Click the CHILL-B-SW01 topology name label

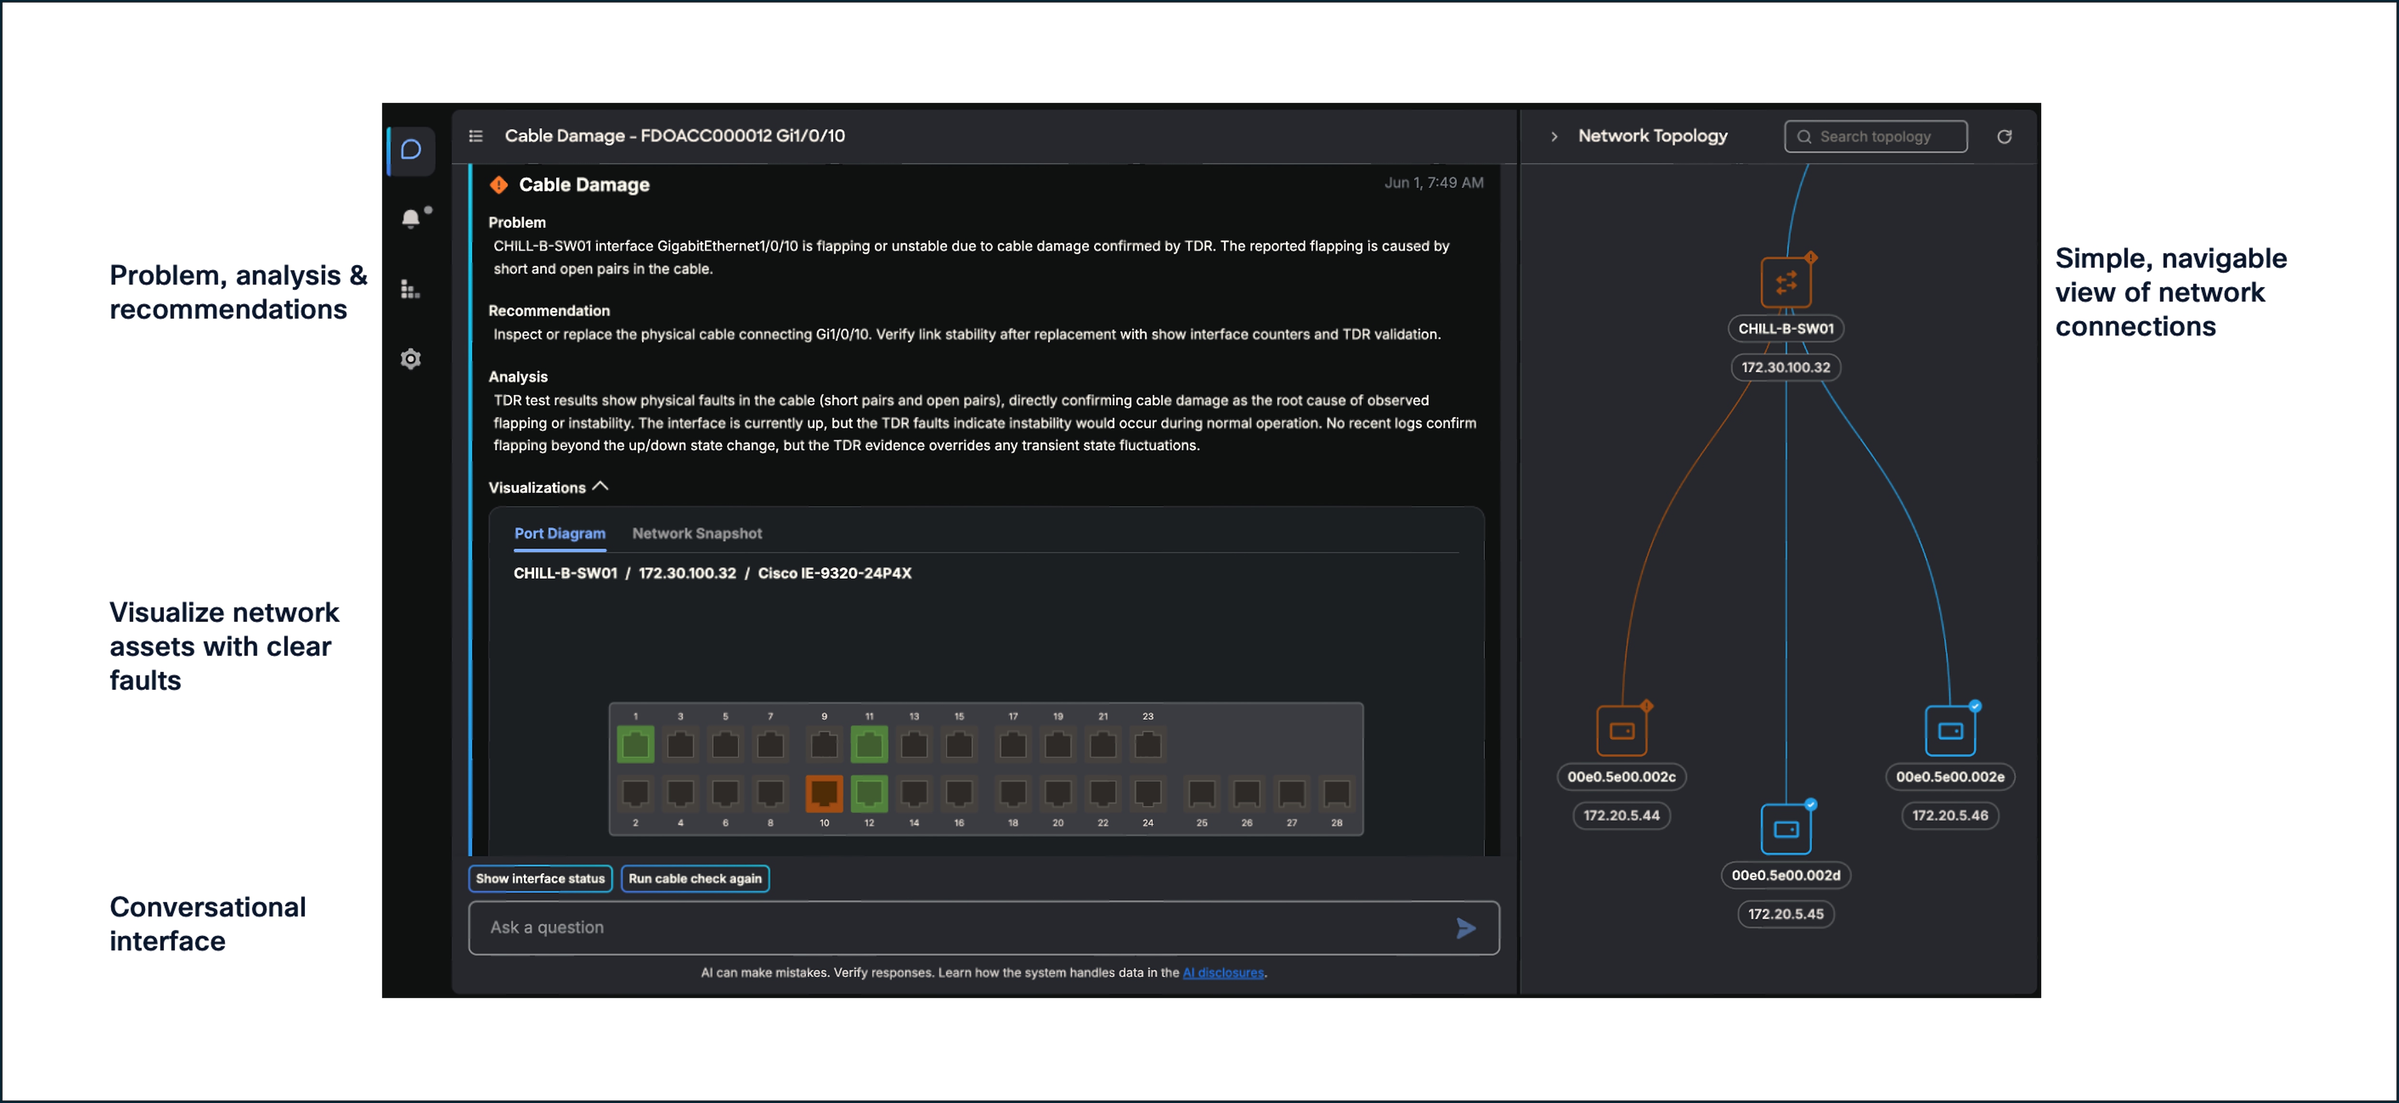click(1785, 329)
